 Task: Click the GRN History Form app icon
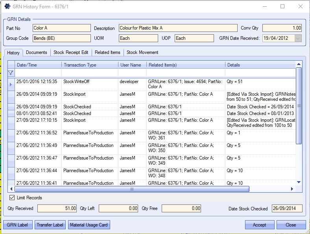tap(7, 6)
